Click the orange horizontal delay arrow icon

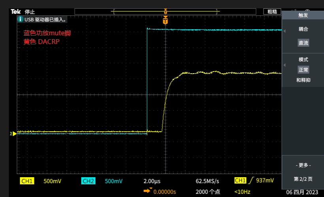pyautogui.click(x=147, y=190)
